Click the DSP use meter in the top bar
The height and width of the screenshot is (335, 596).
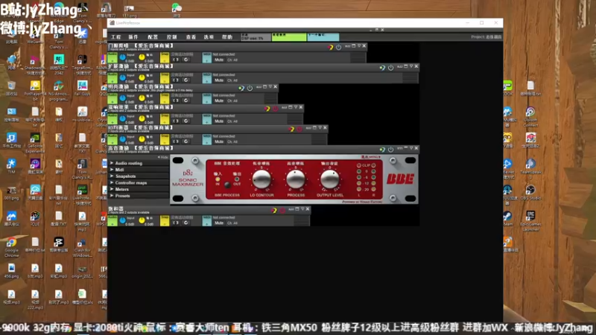[x=256, y=36]
